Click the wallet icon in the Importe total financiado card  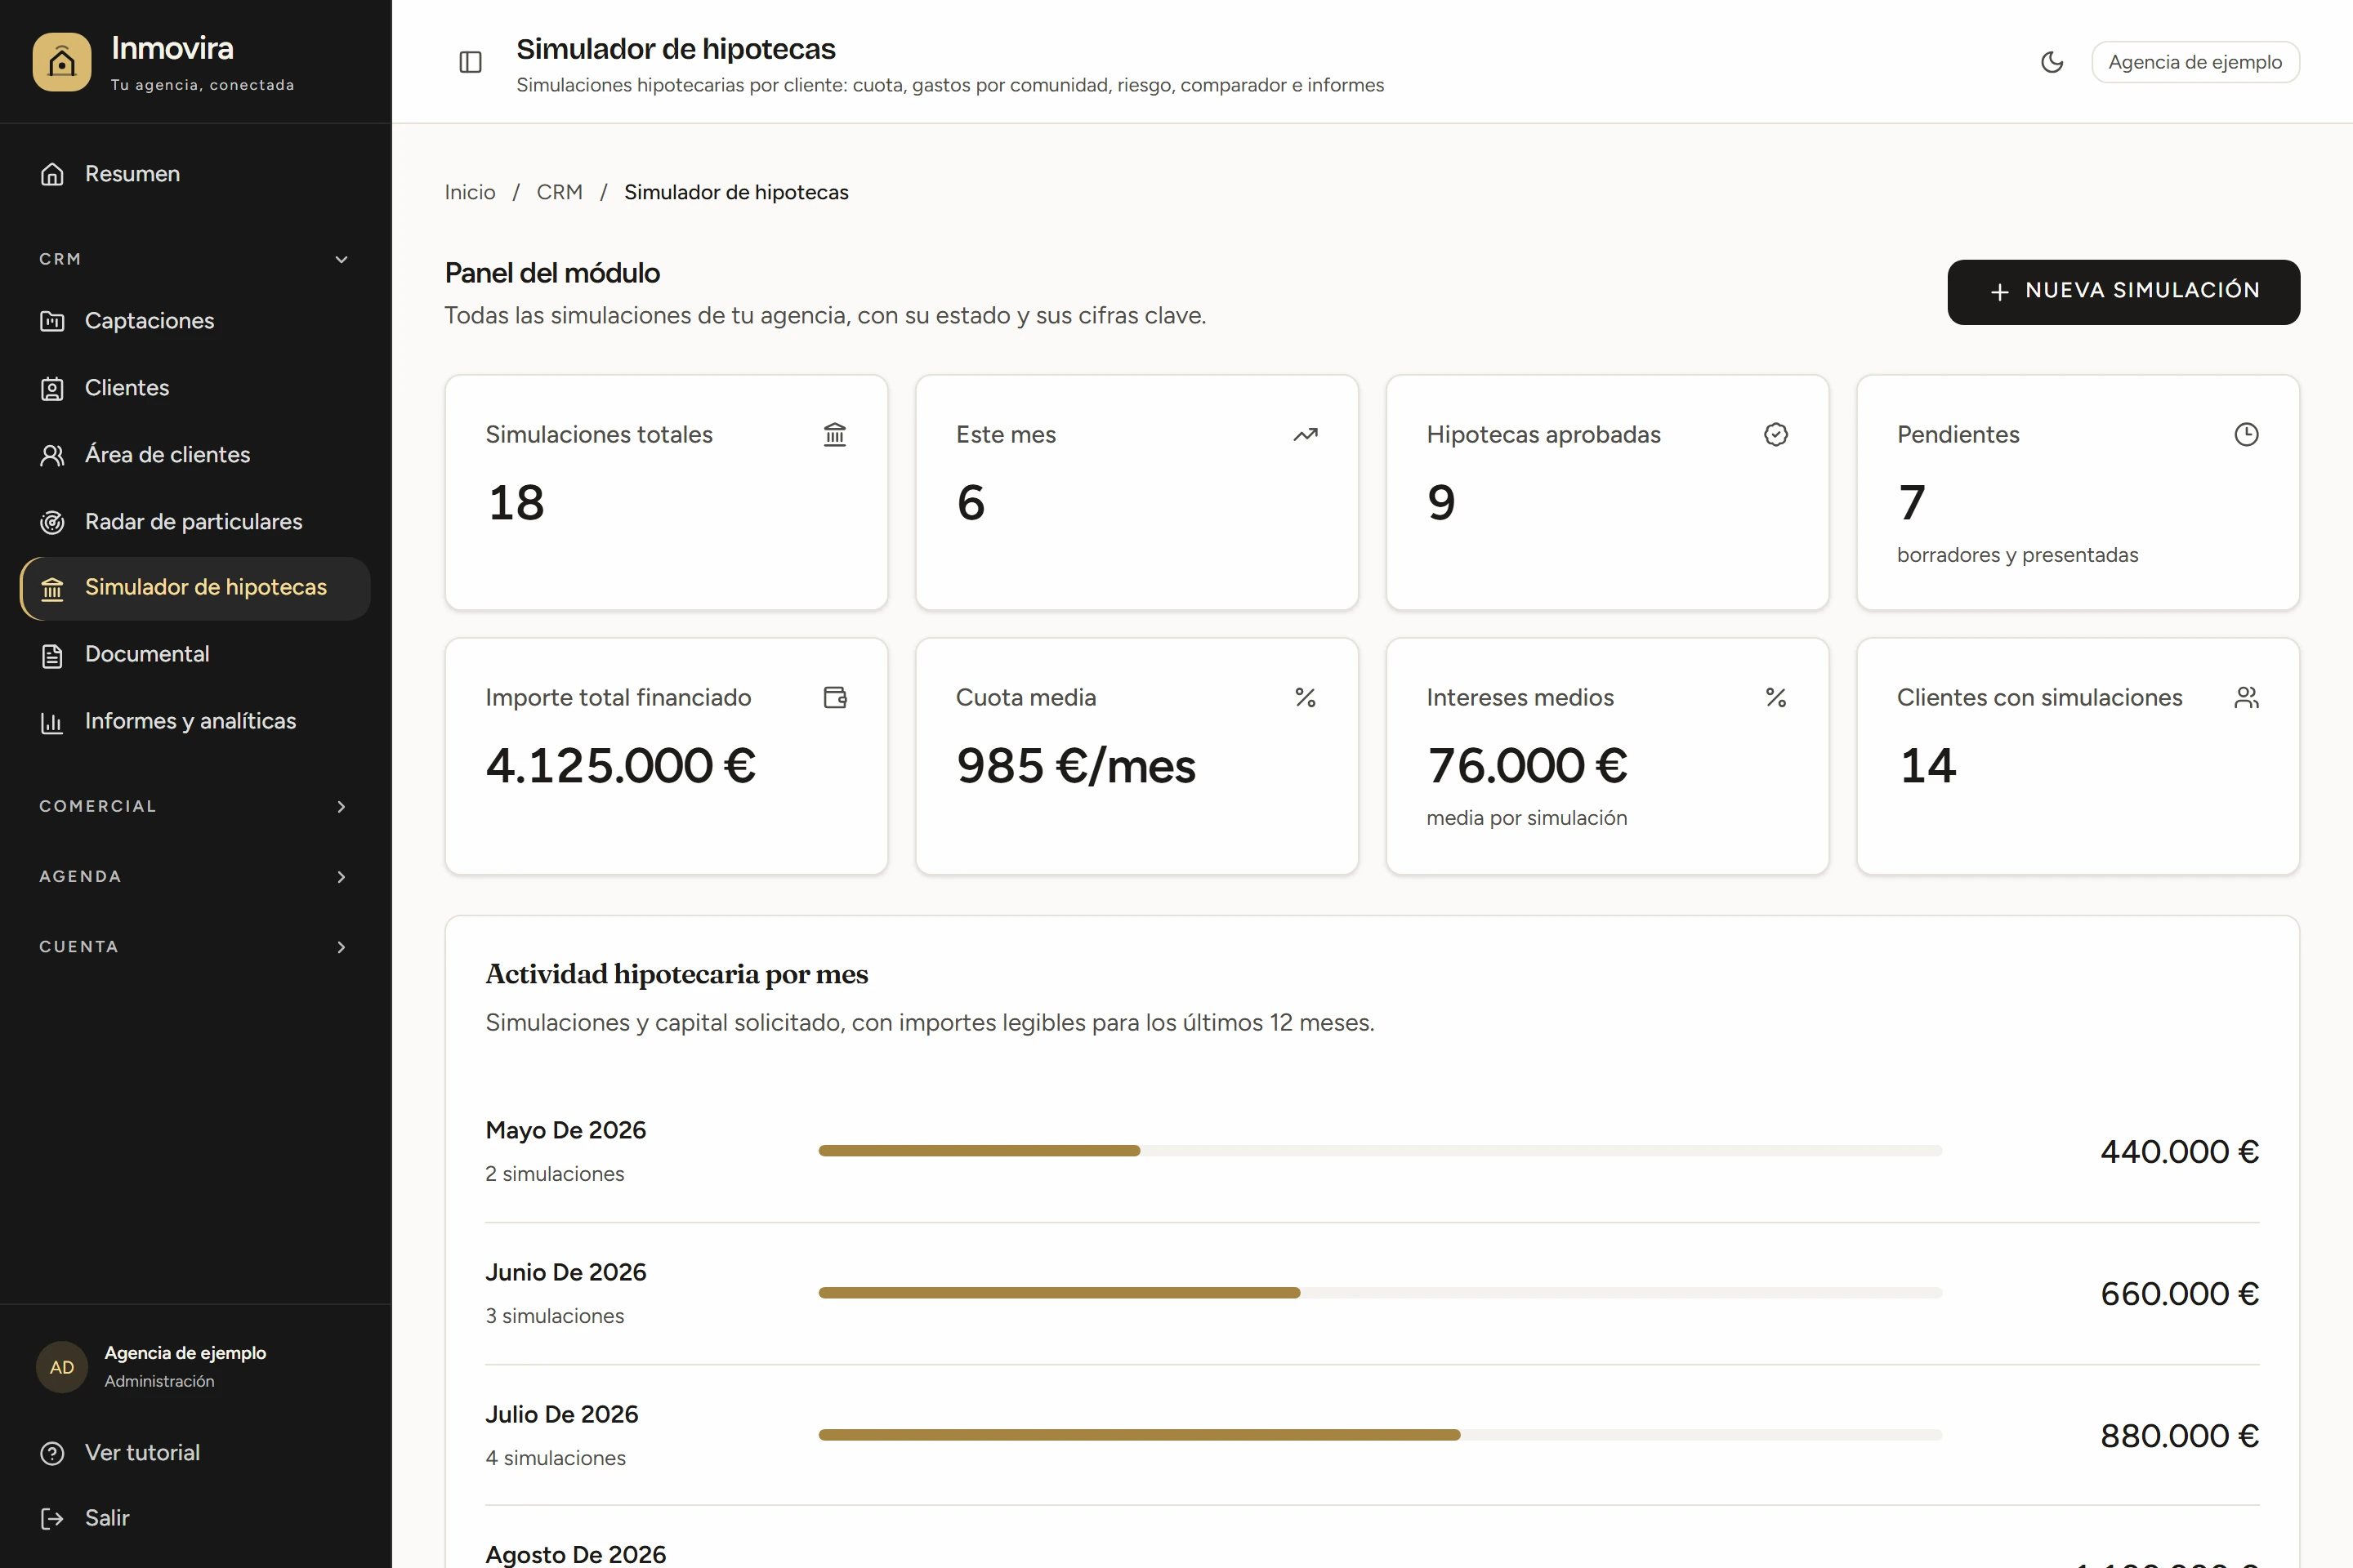(x=834, y=697)
